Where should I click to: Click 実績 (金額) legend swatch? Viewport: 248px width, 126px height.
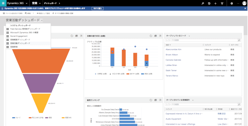click(143, 74)
